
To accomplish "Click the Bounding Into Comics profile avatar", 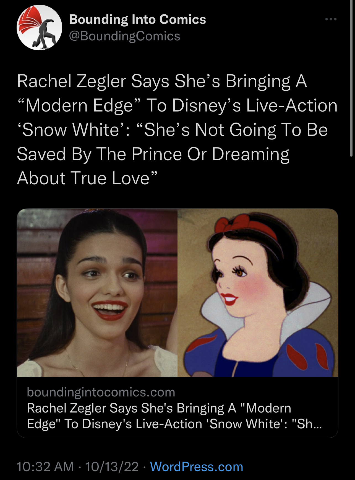I will (x=39, y=27).
